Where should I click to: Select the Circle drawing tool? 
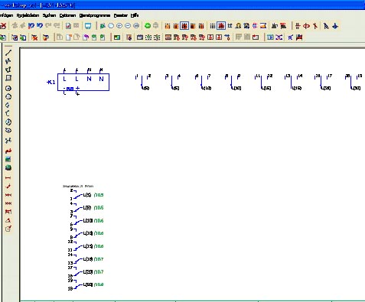pyautogui.click(x=8, y=89)
